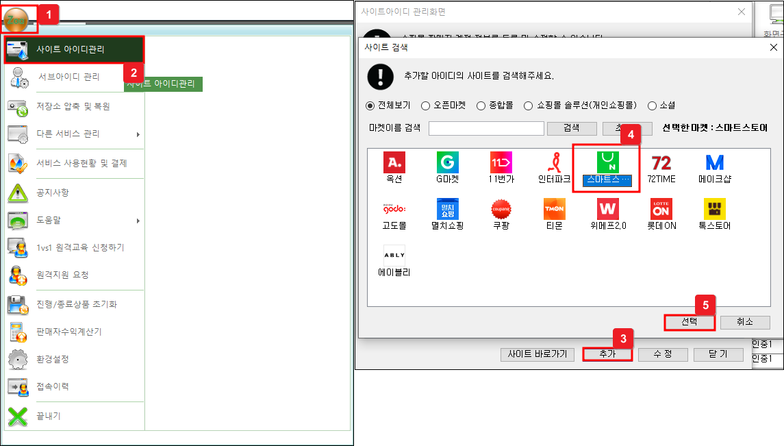
Task: Select the 롯데ON market icon
Action: [x=661, y=209]
